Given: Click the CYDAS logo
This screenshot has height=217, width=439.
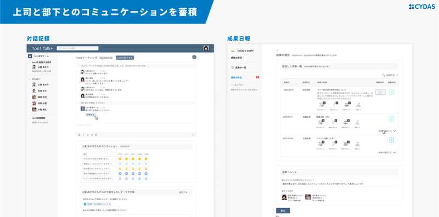Looking at the screenshot, I should point(422,7).
